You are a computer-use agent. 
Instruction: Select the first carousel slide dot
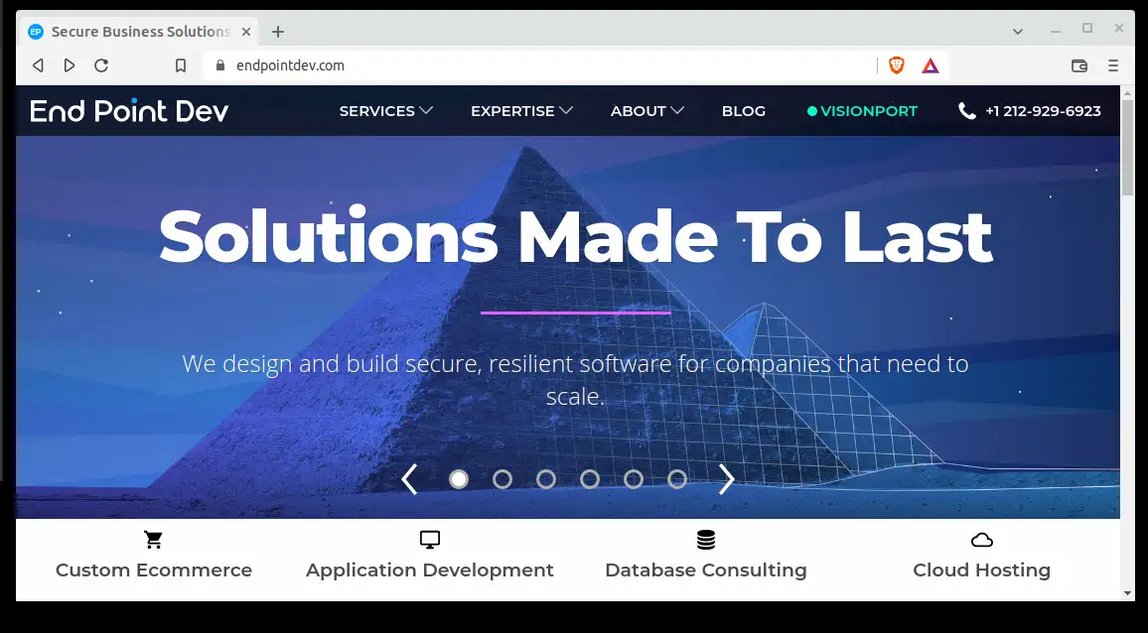click(x=459, y=479)
